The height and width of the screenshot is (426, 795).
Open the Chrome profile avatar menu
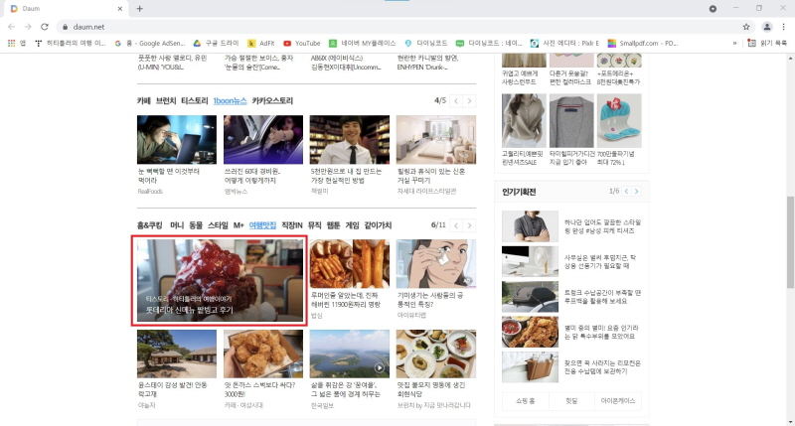point(767,27)
